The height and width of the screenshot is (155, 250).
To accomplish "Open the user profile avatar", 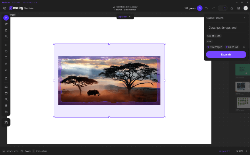I will tap(245, 8).
